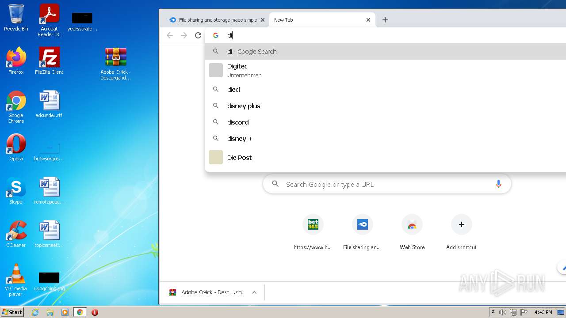The image size is (566, 318).
Task: Open usingdoing.jpg file on desktop
Action: tap(49, 281)
